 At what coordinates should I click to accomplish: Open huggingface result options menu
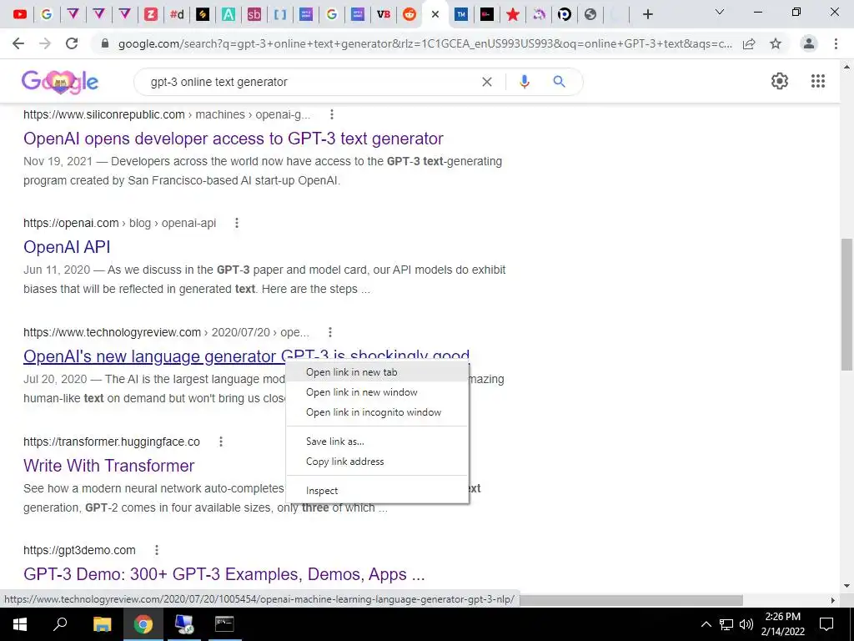[x=221, y=442]
